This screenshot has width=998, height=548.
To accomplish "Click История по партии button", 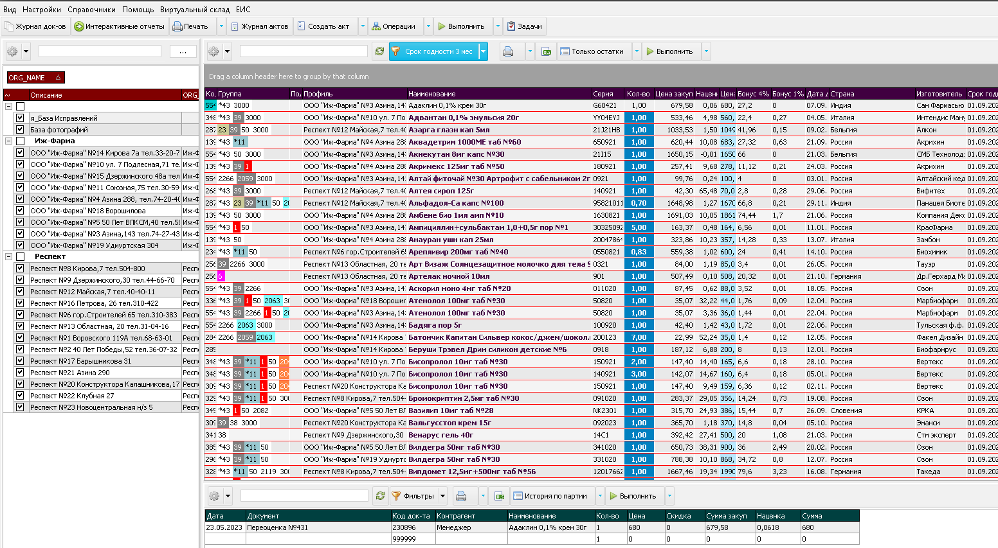I will coord(551,496).
